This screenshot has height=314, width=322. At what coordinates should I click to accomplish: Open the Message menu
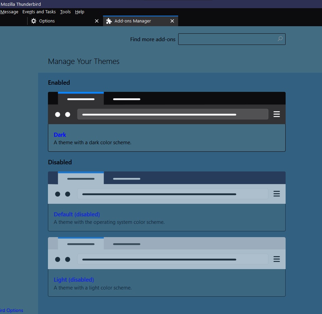click(x=9, y=12)
